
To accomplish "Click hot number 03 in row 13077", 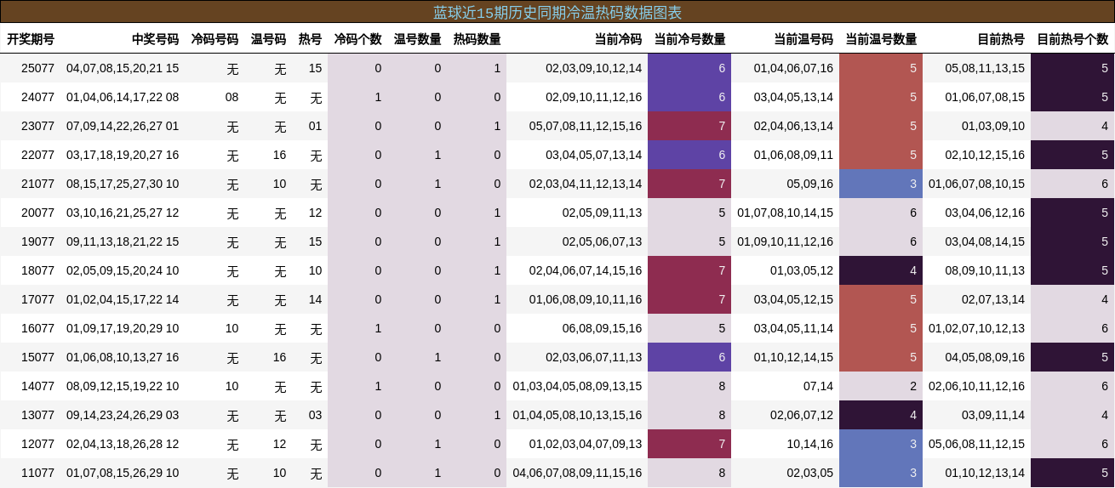I will pyautogui.click(x=315, y=415).
